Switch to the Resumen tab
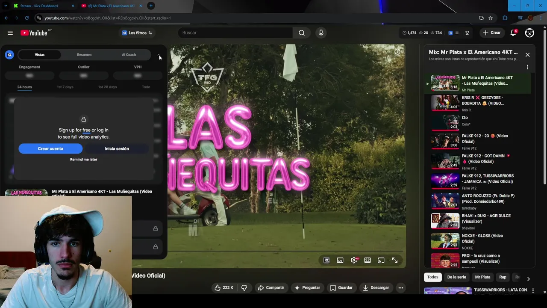Screen dimensions: 547x308 click(x=84, y=55)
